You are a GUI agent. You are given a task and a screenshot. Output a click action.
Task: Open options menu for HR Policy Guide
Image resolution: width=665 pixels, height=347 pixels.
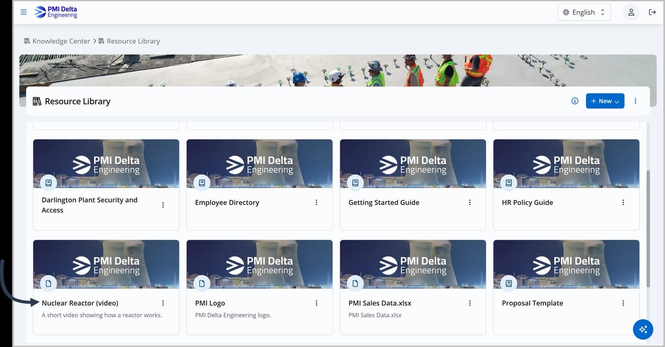click(x=623, y=202)
